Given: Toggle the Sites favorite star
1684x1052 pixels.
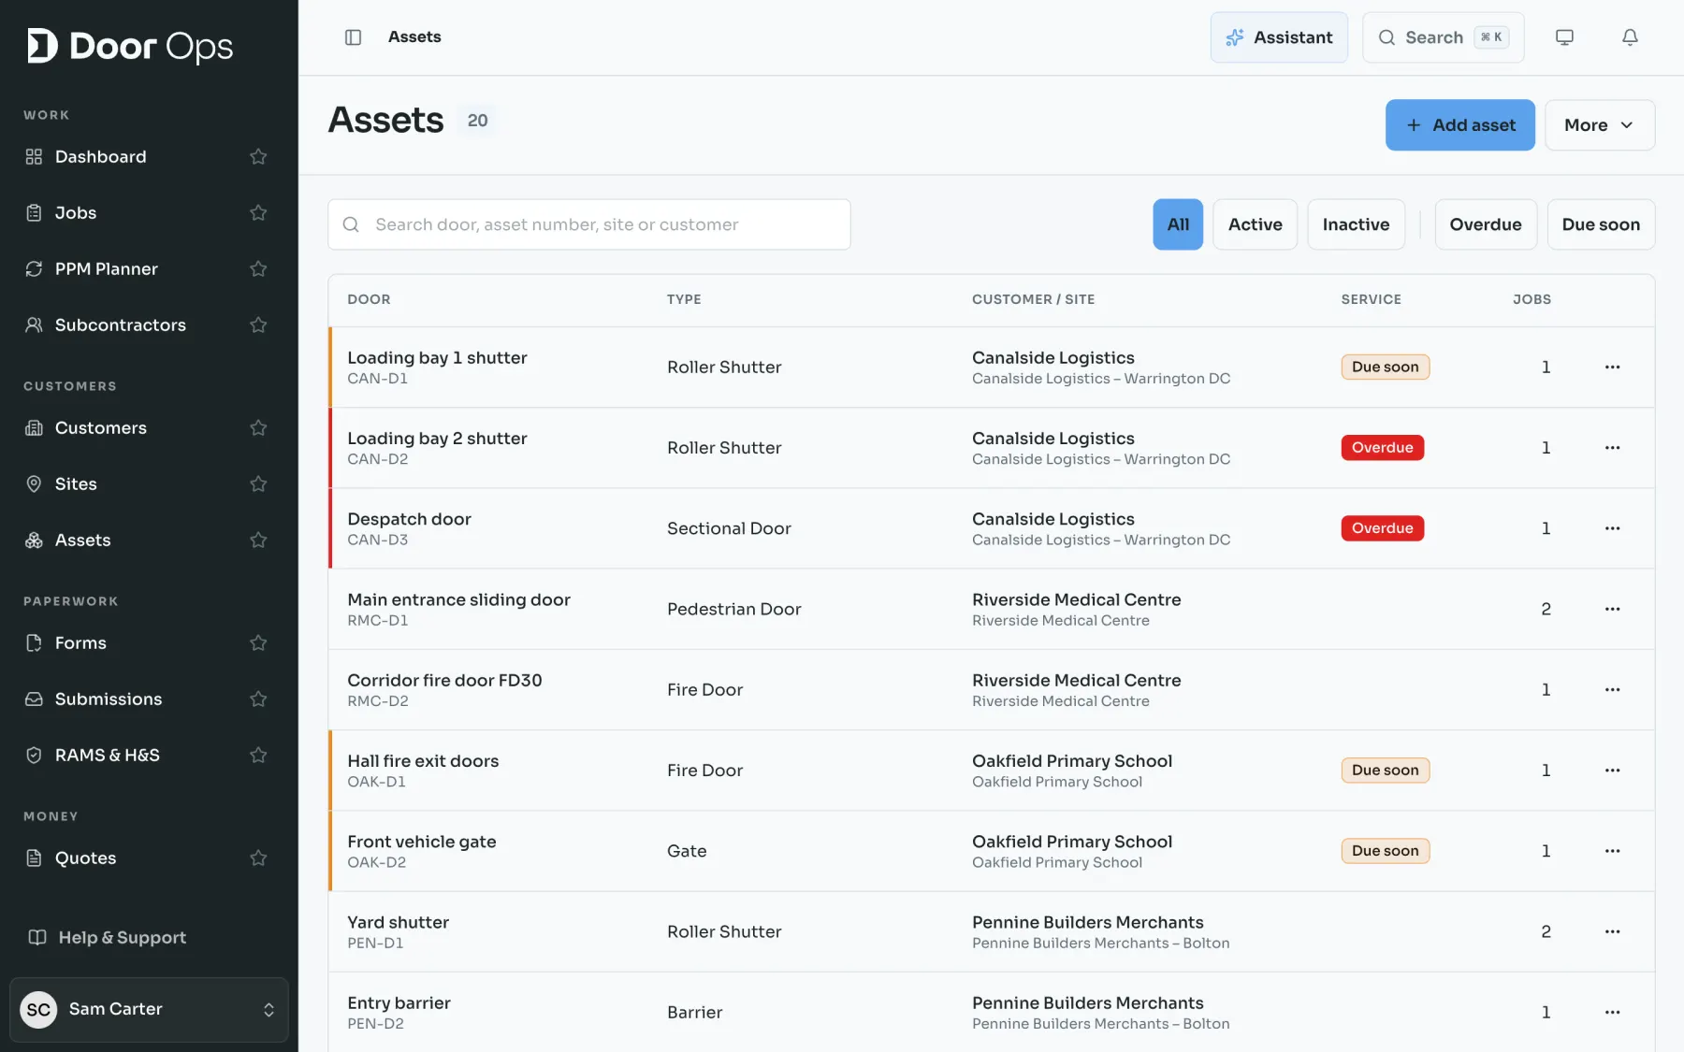Looking at the screenshot, I should coord(258,484).
